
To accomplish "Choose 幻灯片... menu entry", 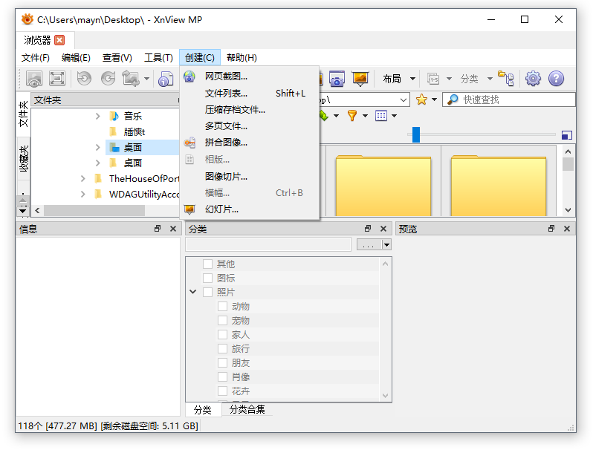I will pos(250,209).
